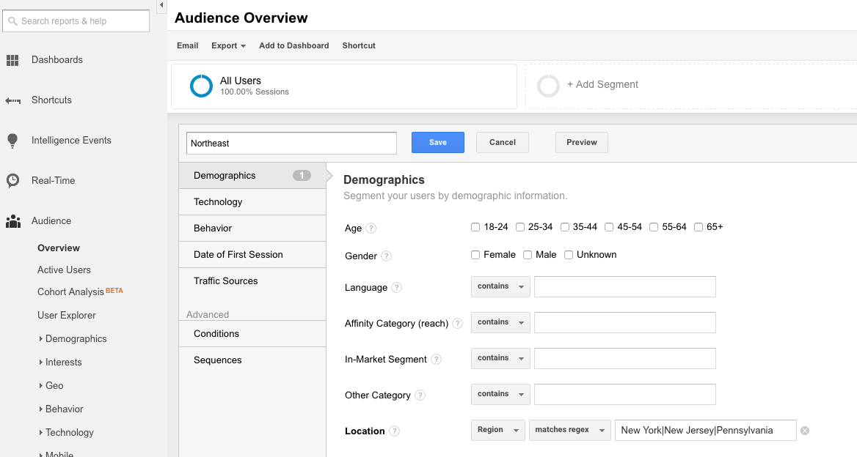Collapse sidebar with the arrow icon
This screenshot has width=857, height=457.
[161, 6]
